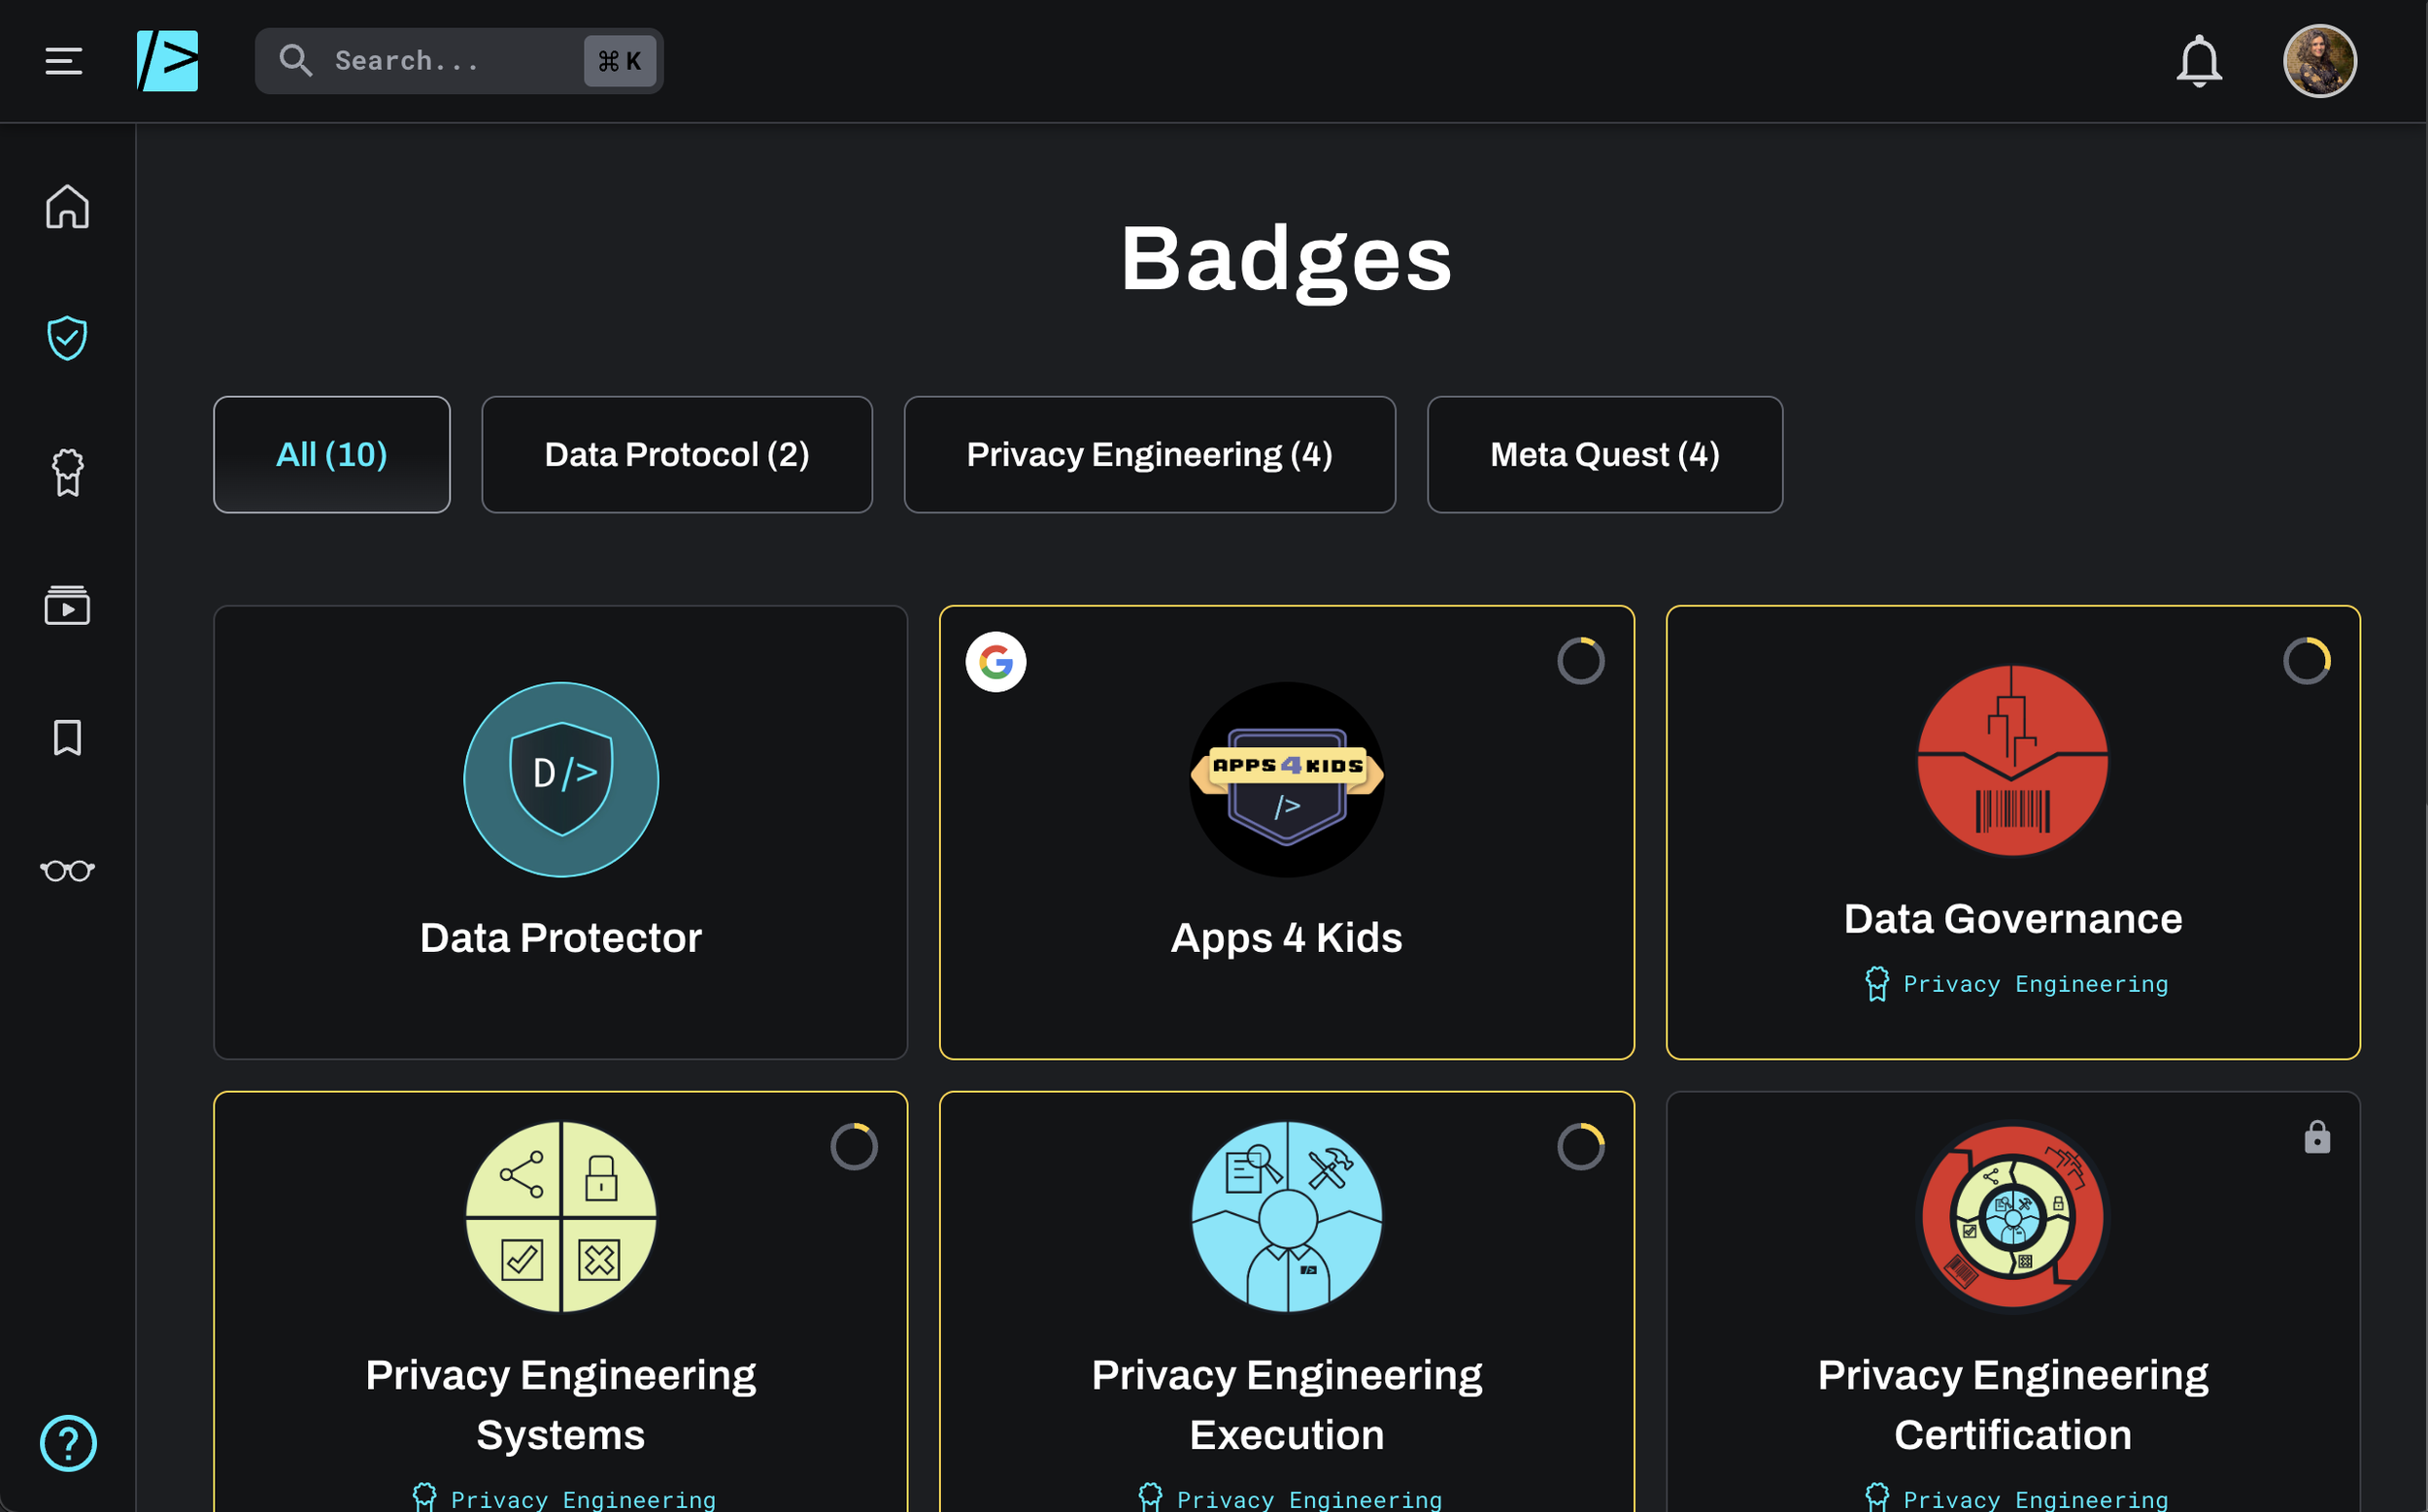Open the video library sidebar icon
Image resolution: width=2428 pixels, height=1512 pixels.
pyautogui.click(x=67, y=605)
